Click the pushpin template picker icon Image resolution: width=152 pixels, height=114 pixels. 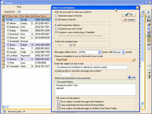134,60
